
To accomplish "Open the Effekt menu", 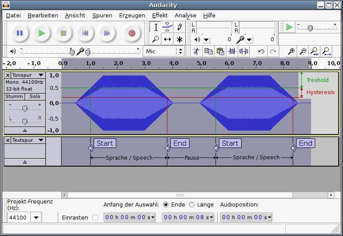I will coord(160,15).
